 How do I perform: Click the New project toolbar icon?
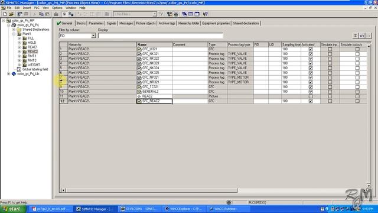5,14
